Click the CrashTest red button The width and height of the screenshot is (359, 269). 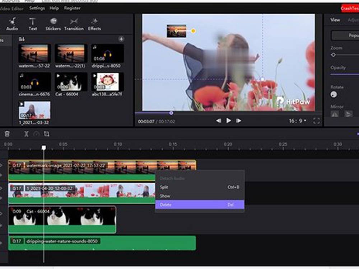[x=350, y=9]
